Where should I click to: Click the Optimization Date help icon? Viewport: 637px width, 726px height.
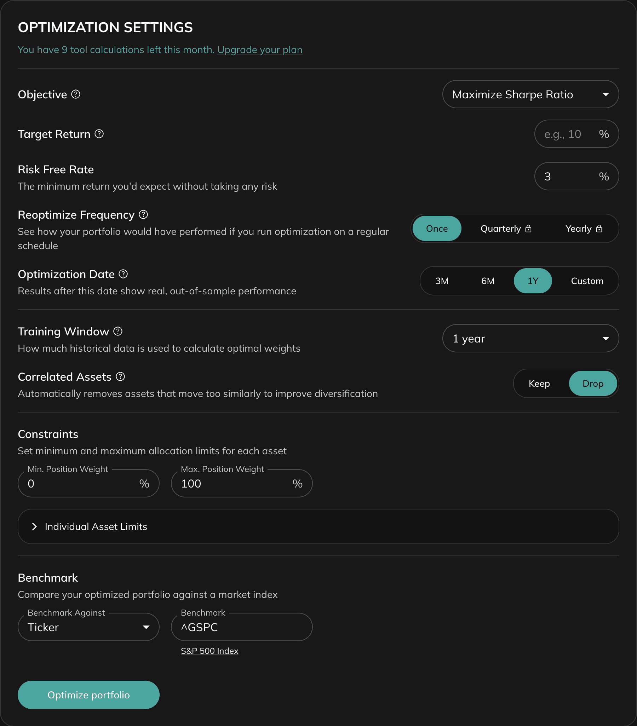(x=123, y=273)
